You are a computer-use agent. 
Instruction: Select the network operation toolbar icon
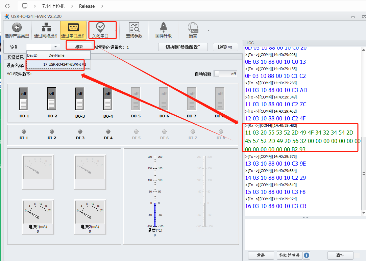tap(46, 28)
